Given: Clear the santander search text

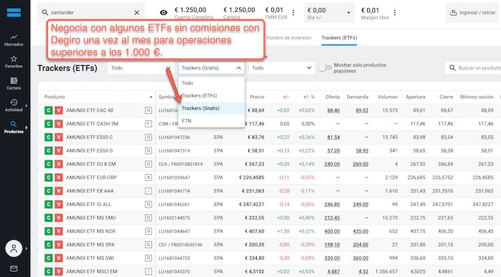Looking at the screenshot, I should 137,12.
